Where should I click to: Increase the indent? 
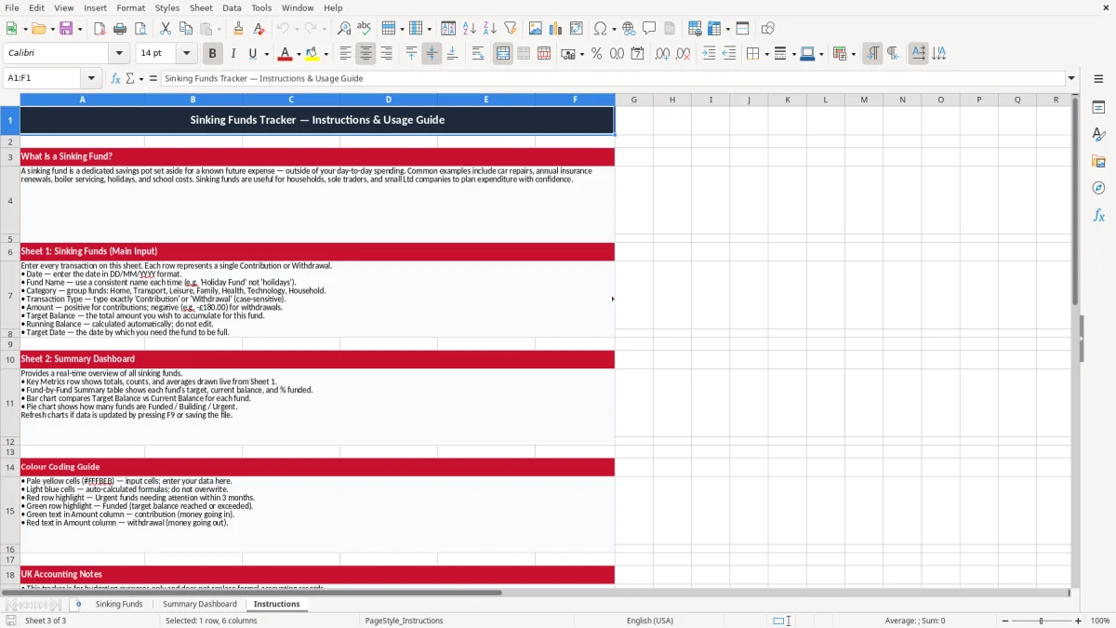pyautogui.click(x=709, y=54)
